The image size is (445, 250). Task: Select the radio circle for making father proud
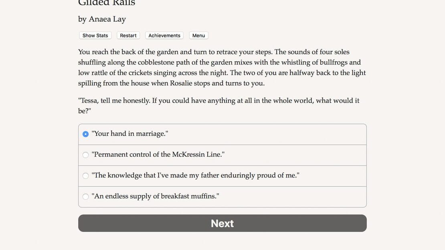point(85,175)
